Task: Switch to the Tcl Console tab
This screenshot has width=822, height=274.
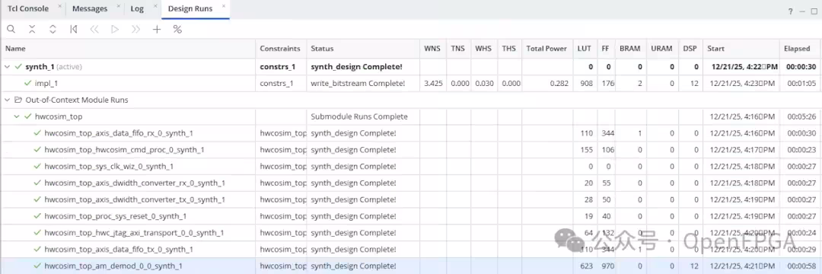Action: click(x=28, y=9)
